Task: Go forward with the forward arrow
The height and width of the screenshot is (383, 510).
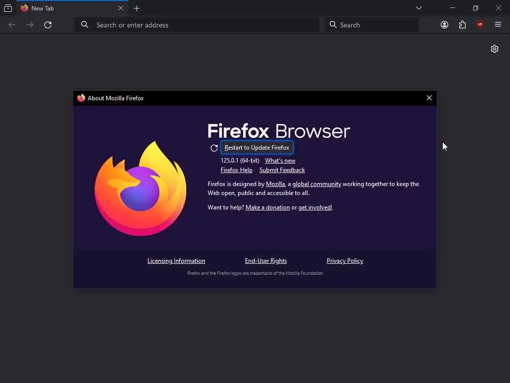Action: pyautogui.click(x=30, y=25)
